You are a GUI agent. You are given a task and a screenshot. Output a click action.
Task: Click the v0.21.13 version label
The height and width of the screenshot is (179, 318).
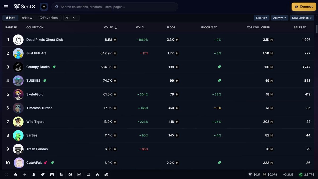click(x=288, y=174)
